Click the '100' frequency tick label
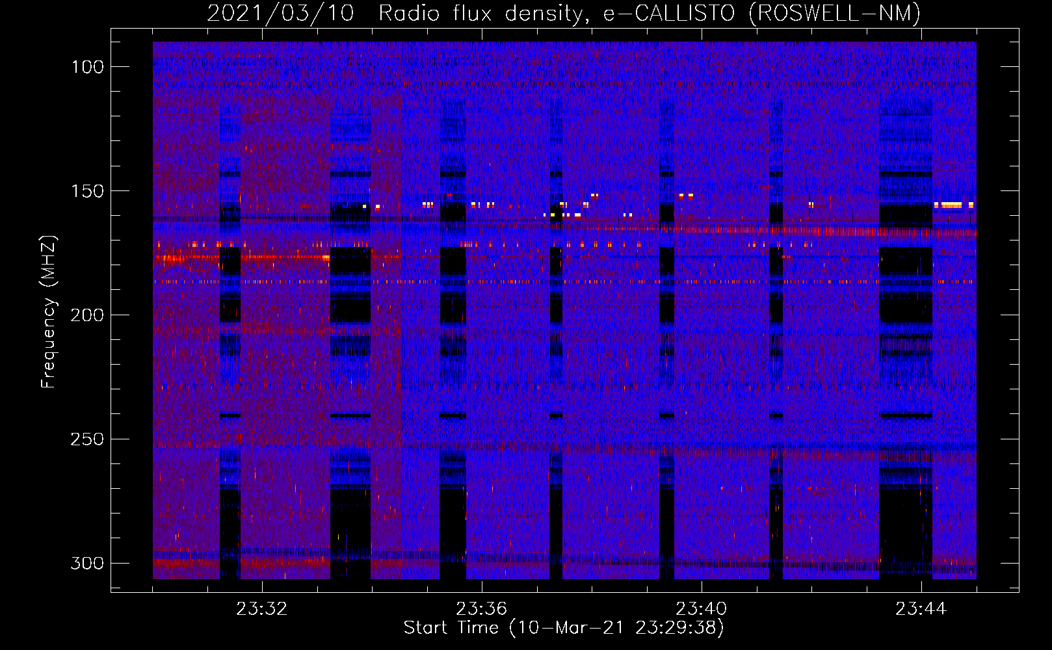1052x650 pixels. tap(88, 67)
